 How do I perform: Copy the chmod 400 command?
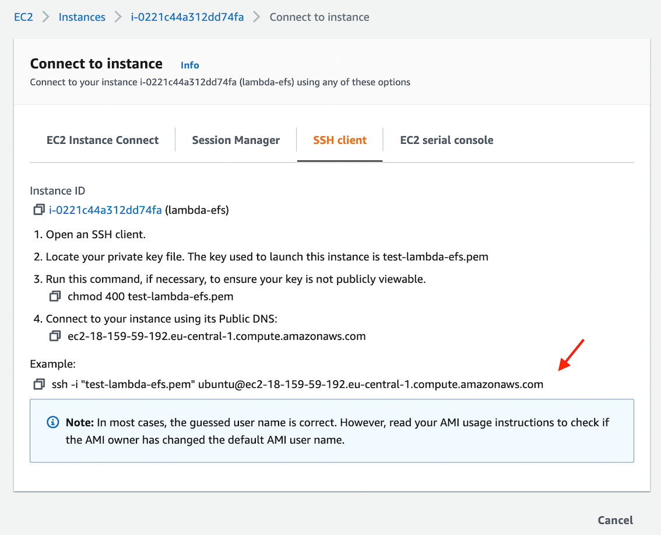55,296
